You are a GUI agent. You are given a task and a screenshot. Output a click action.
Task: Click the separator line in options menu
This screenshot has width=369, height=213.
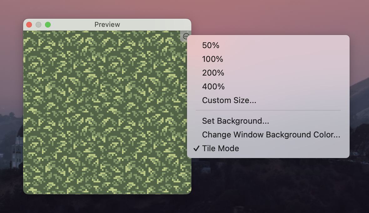coord(268,110)
